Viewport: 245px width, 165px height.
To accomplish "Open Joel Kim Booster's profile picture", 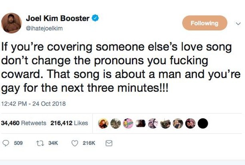I will 11,23.
